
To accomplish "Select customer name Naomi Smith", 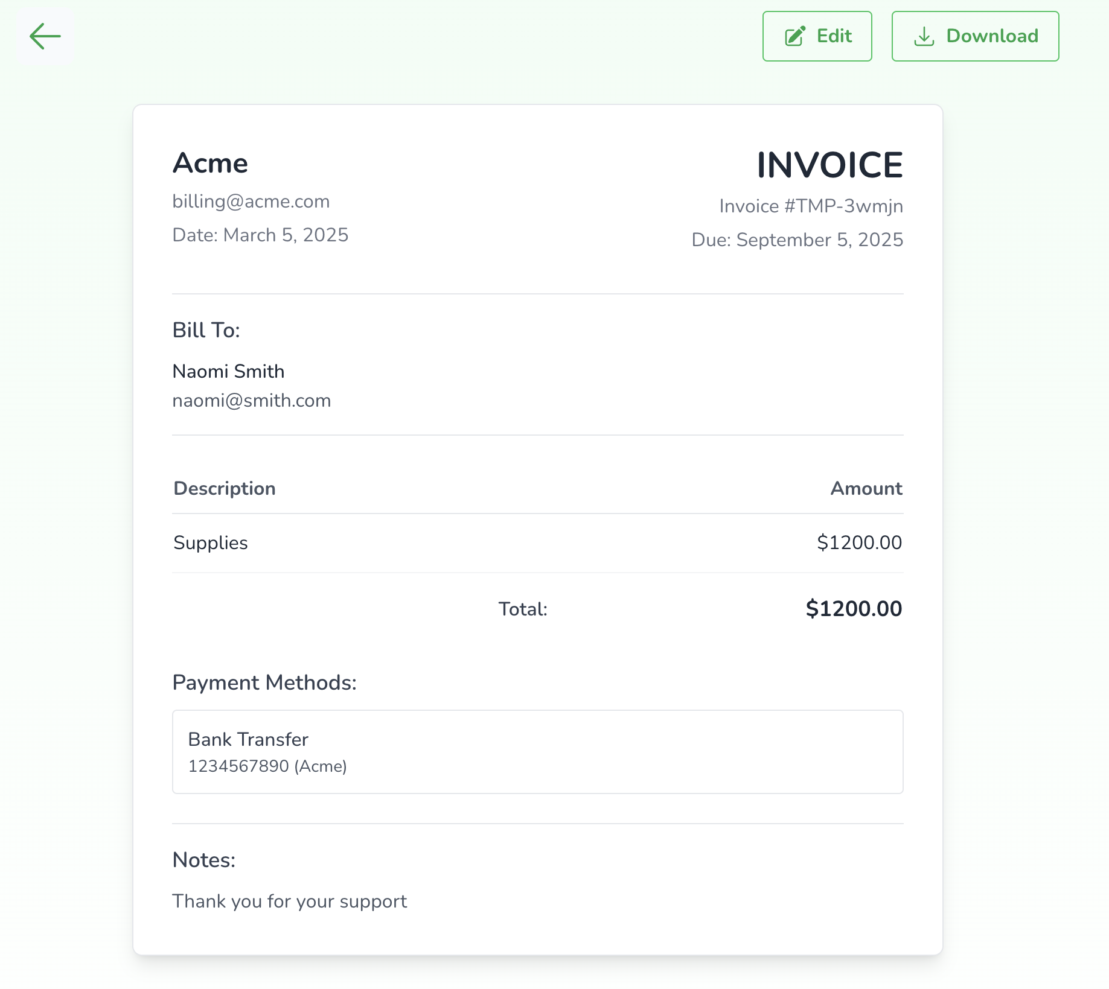I will [x=228, y=372].
